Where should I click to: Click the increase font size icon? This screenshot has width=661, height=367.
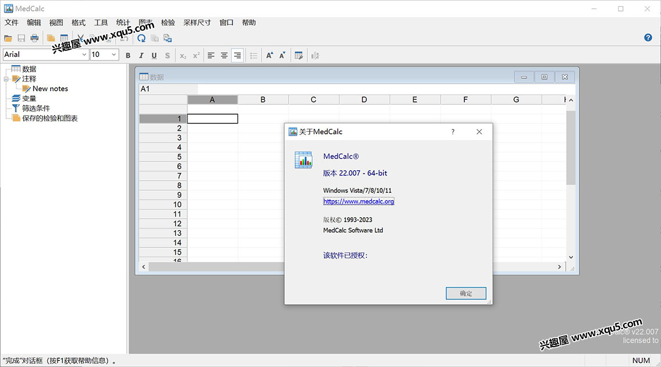coord(269,55)
